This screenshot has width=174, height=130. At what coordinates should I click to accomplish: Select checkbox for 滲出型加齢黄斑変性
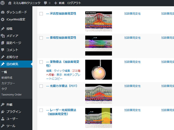pos(41,14)
